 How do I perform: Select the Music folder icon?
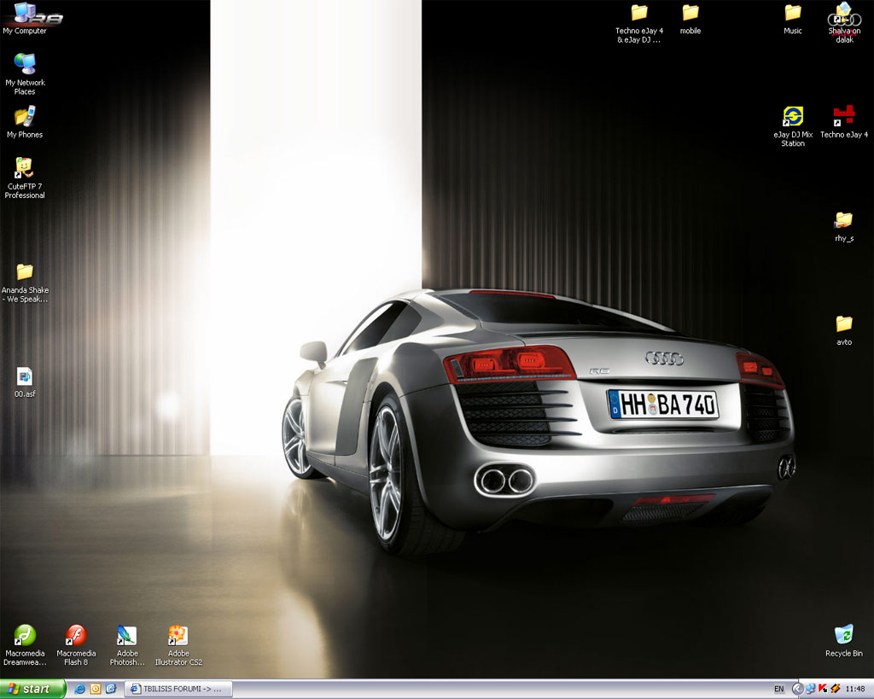point(793,19)
